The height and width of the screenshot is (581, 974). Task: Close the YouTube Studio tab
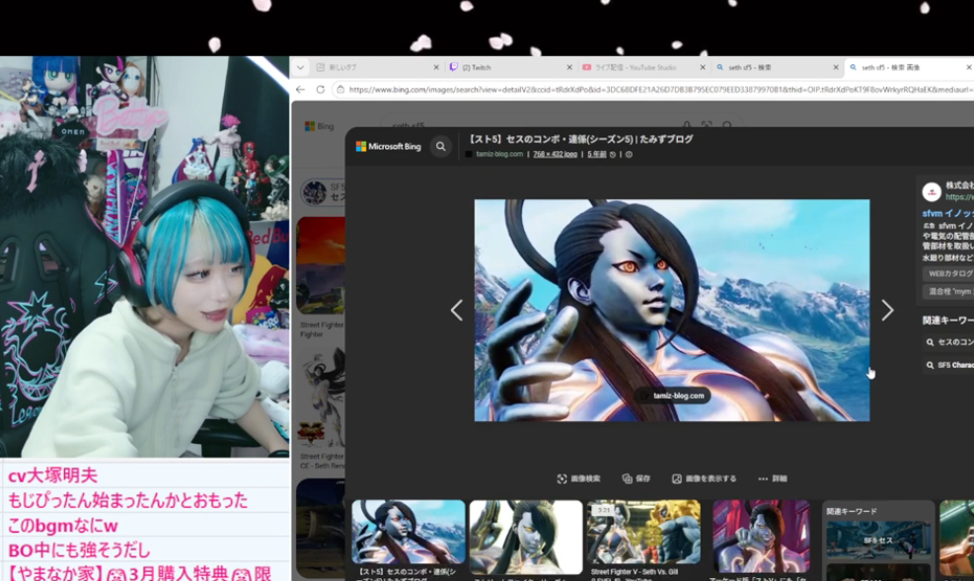(x=703, y=67)
